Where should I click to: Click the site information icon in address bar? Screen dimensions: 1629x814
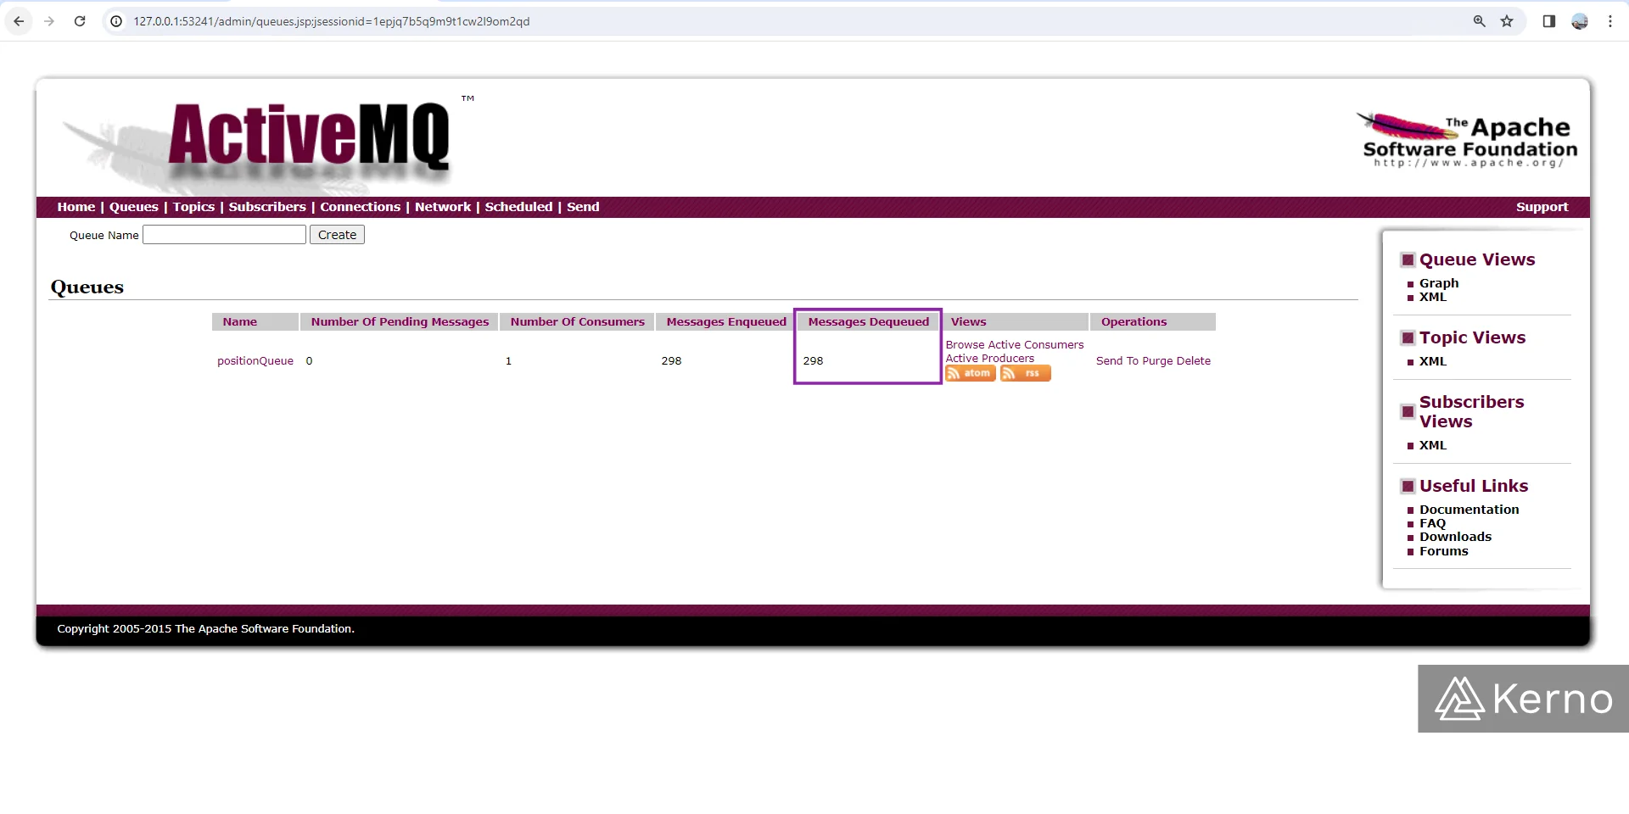coord(116,21)
